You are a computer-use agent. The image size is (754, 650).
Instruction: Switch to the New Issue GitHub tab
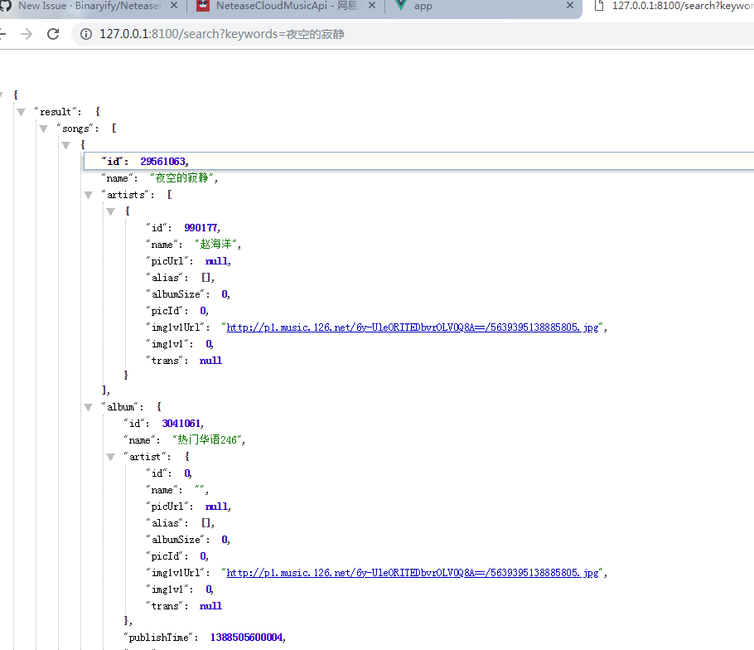click(90, 6)
